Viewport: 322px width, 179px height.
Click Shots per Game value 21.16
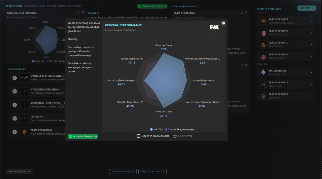164,116
